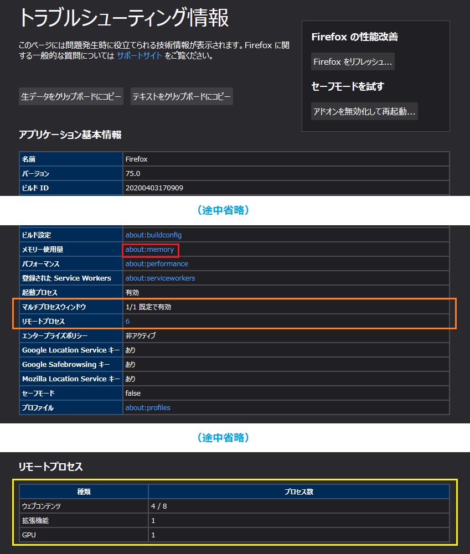This screenshot has width=470, height=554.
Task: Click あり value for Google Safebrowsing キー
Action: coord(131,364)
